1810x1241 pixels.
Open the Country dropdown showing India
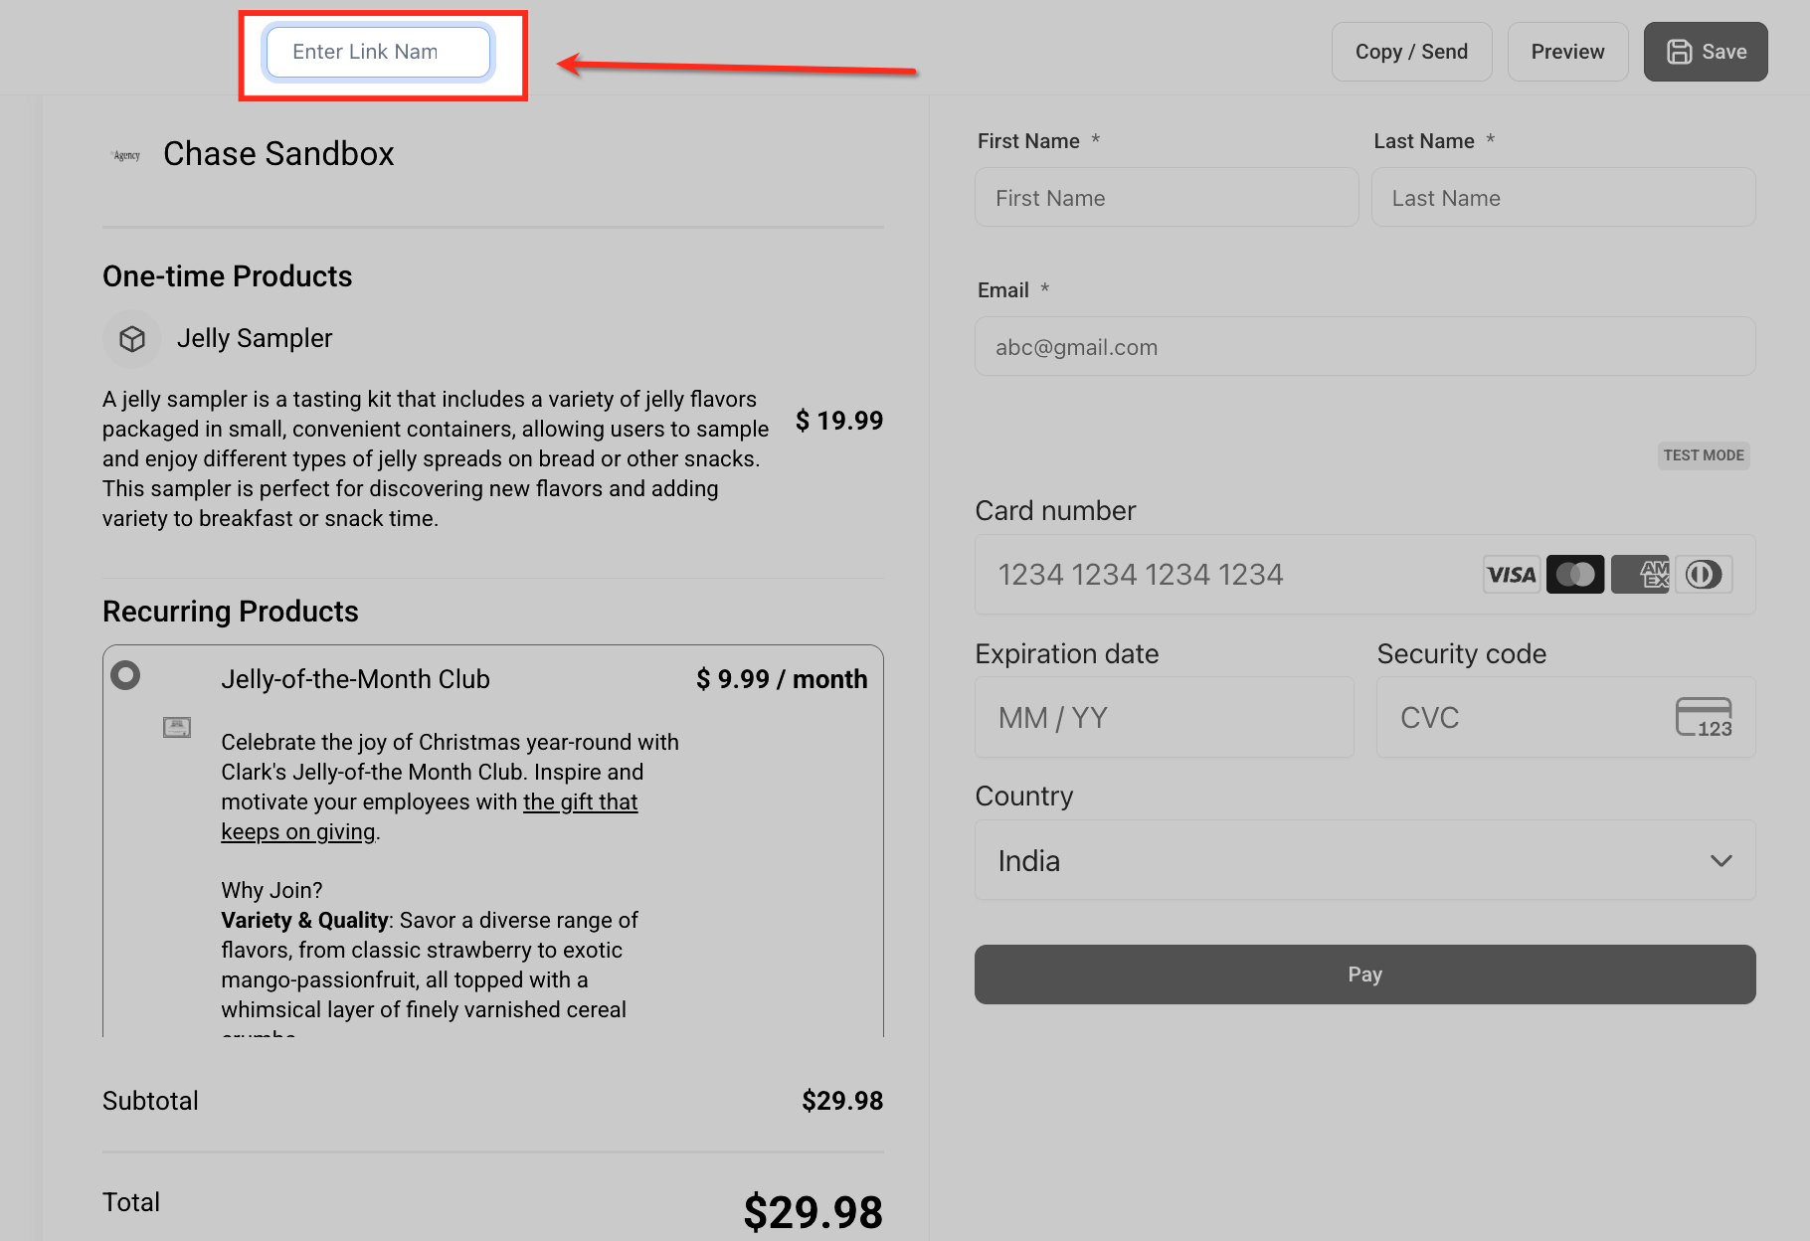click(1365, 860)
